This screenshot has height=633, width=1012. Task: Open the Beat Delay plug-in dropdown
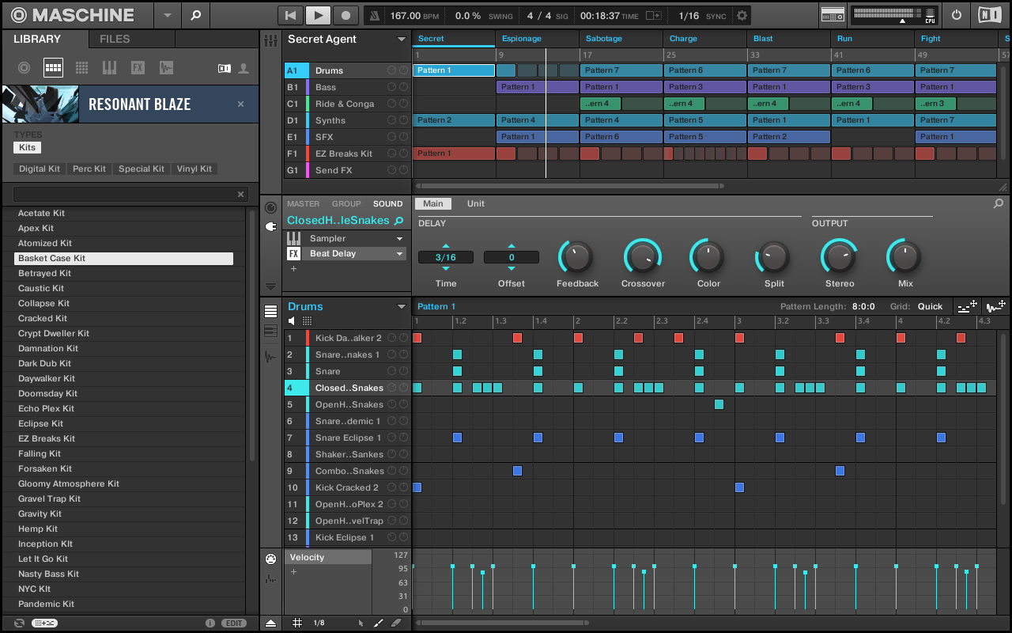point(400,254)
